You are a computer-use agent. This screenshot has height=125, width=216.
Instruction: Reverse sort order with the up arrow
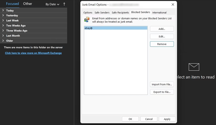(64, 4)
